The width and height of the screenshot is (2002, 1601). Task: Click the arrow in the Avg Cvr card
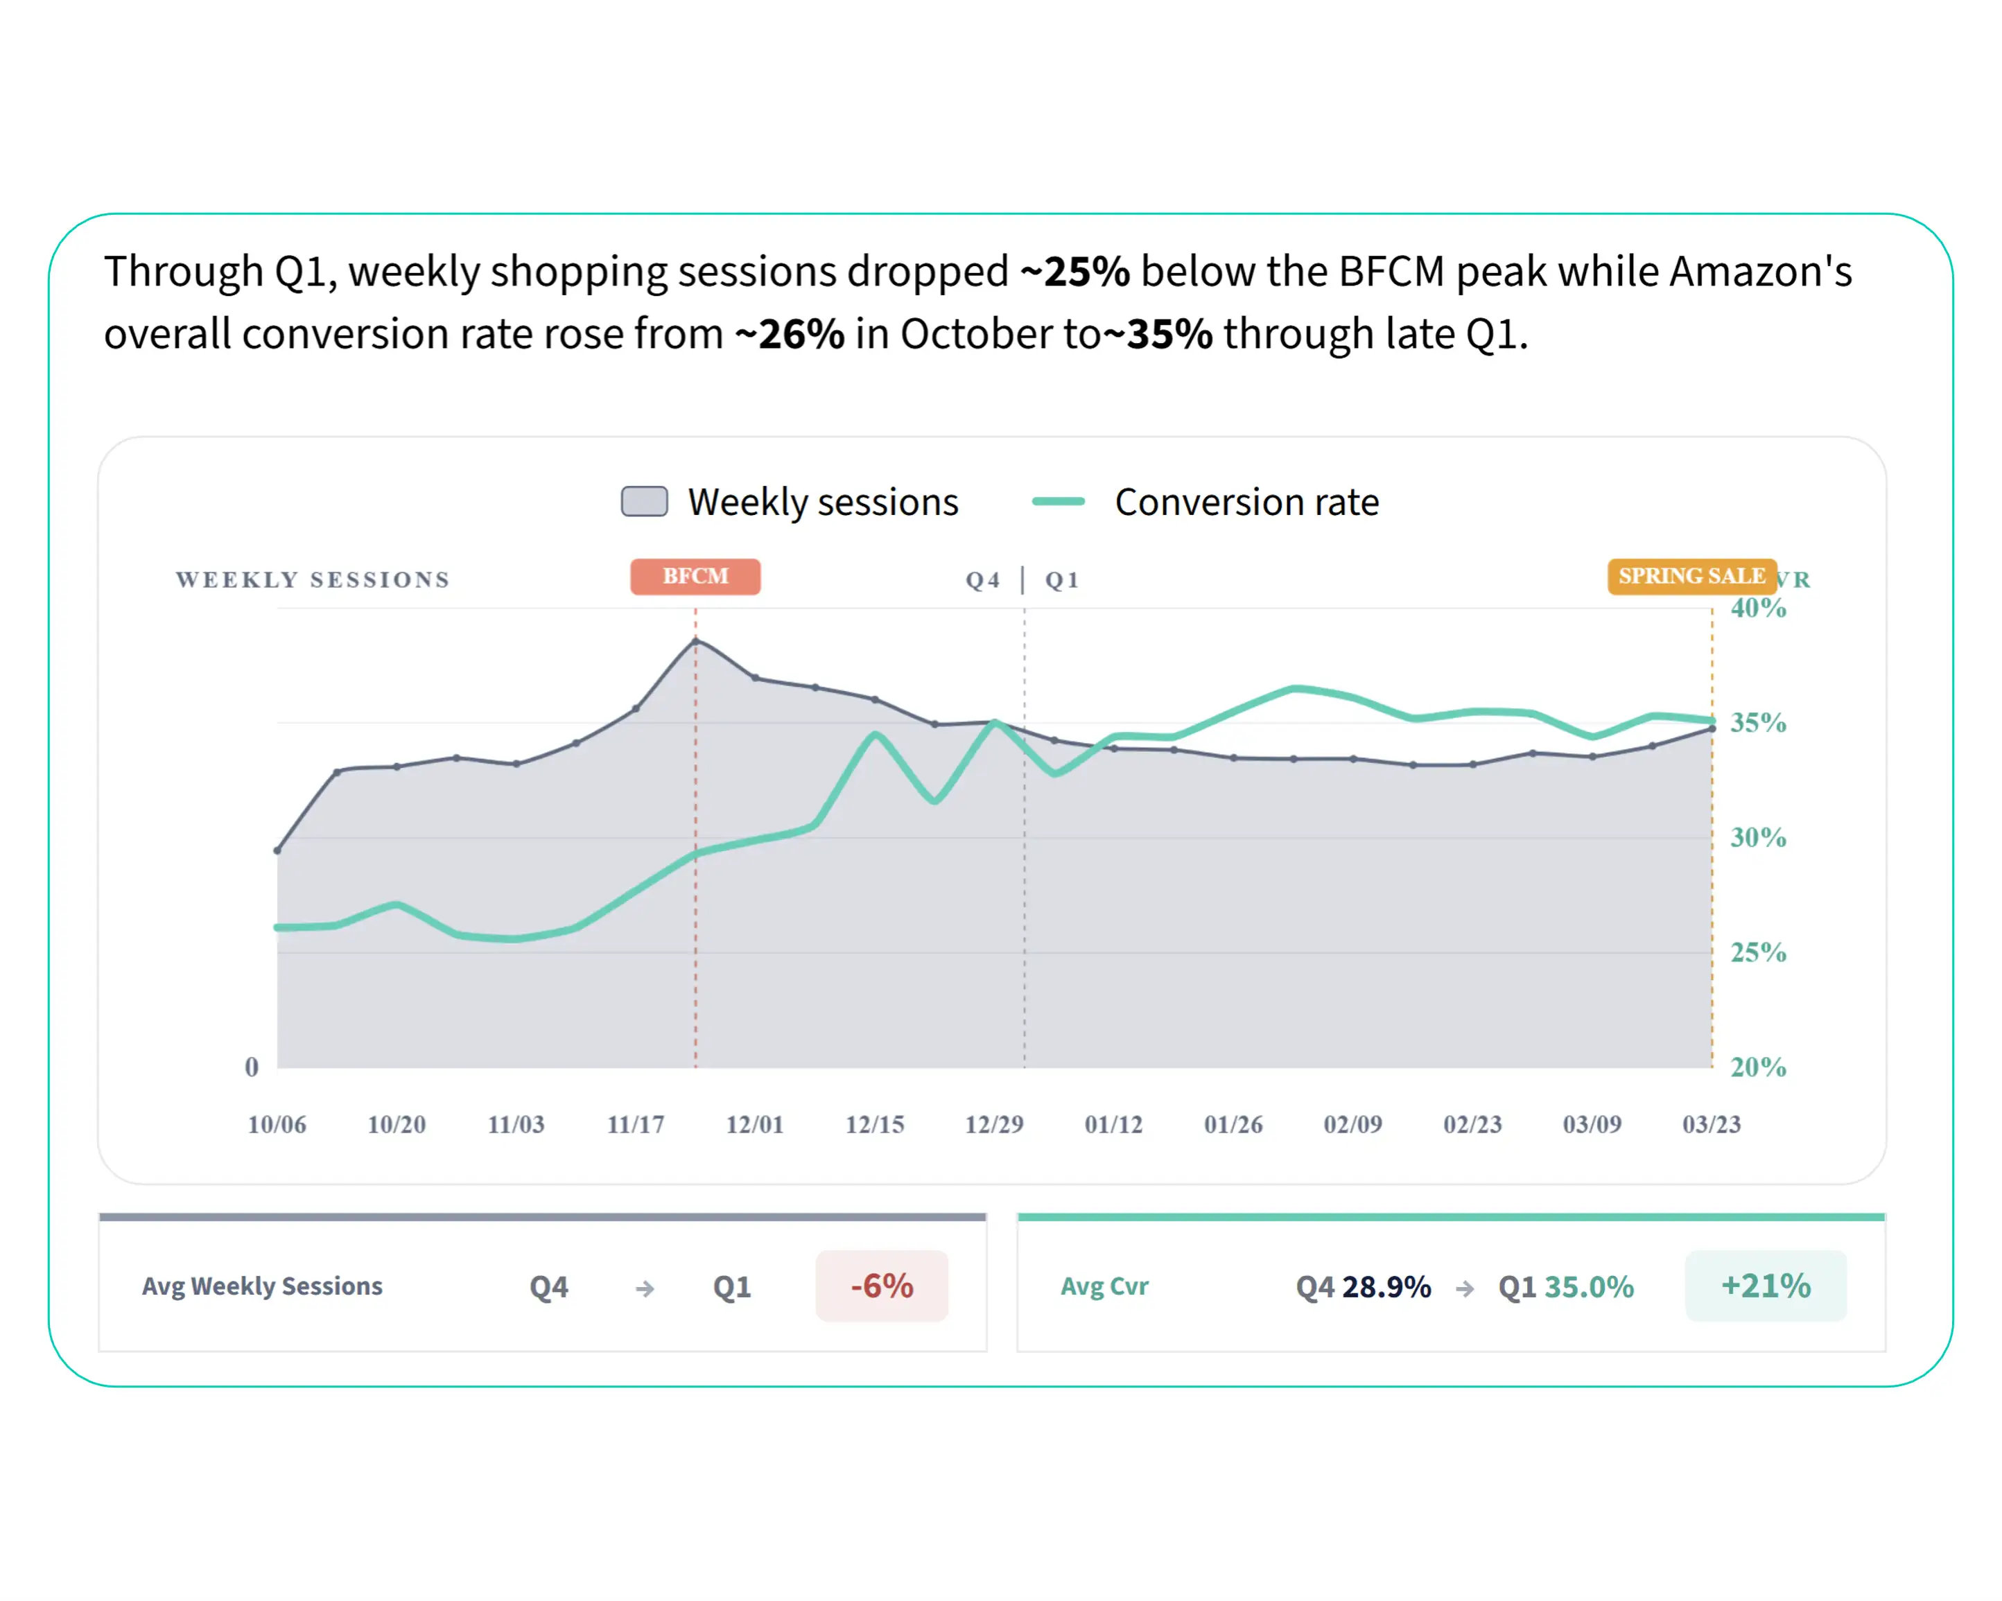[1464, 1288]
